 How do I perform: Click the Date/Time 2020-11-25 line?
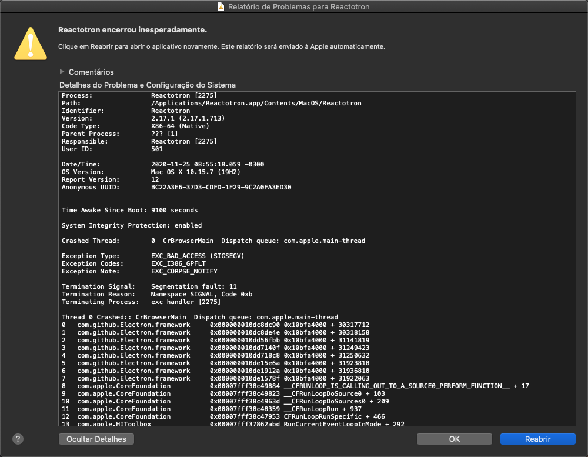pyautogui.click(x=163, y=164)
